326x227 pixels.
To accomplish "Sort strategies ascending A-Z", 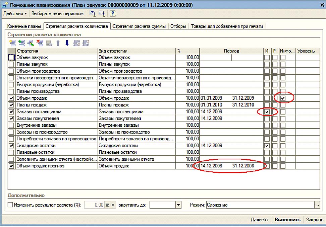I will [77, 43].
